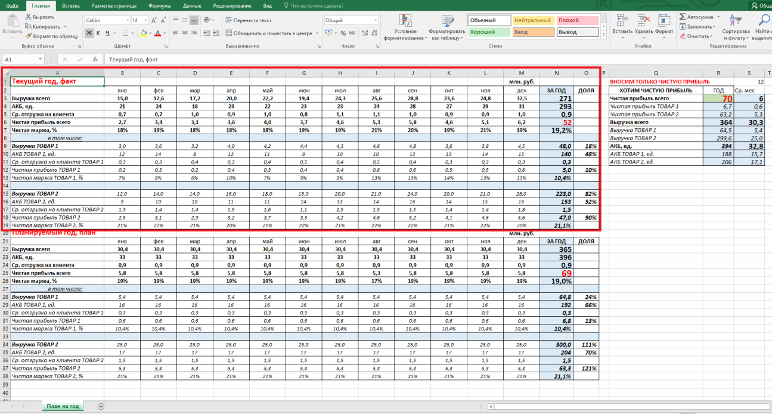Click the insert function fx icon

click(95, 60)
